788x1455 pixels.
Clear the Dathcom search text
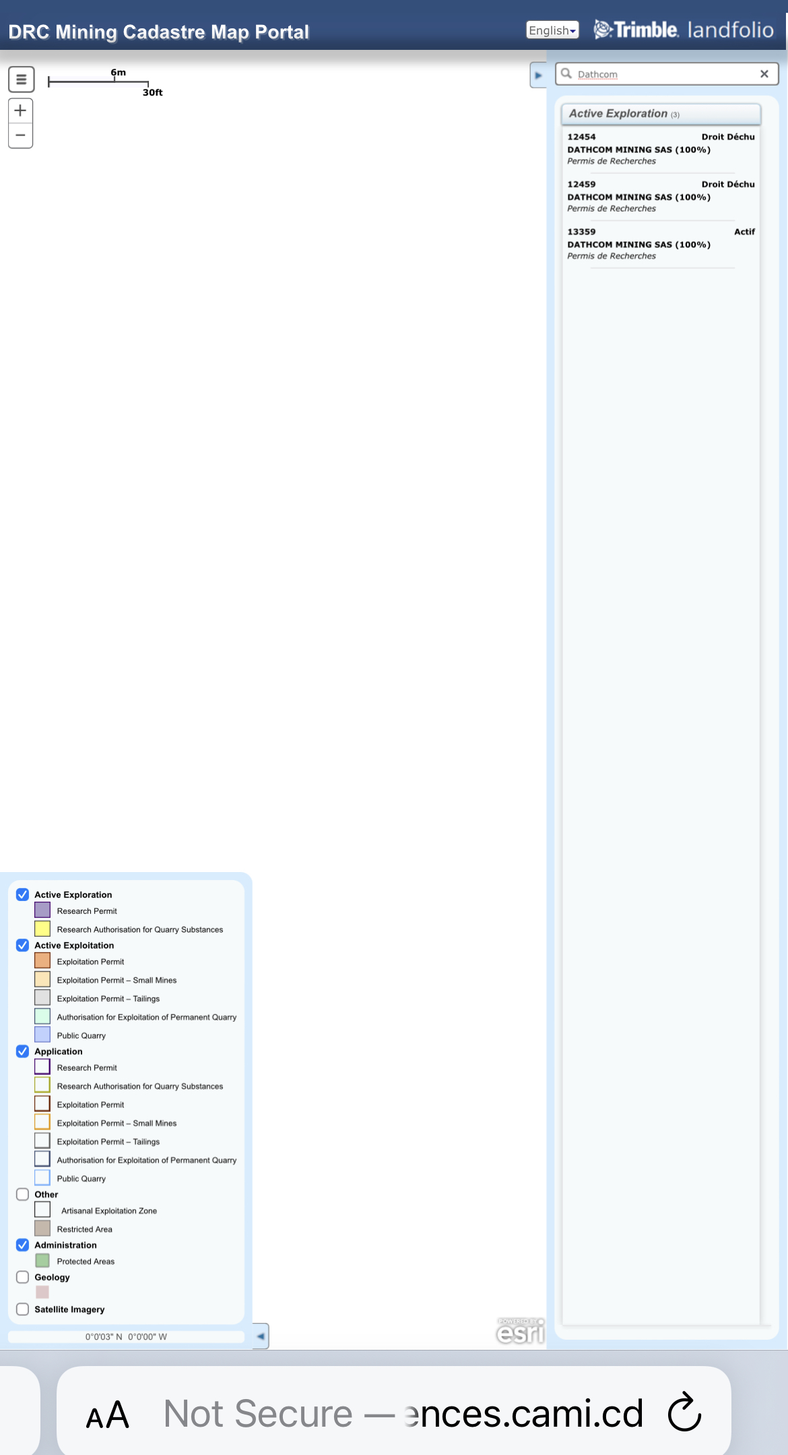pyautogui.click(x=764, y=74)
